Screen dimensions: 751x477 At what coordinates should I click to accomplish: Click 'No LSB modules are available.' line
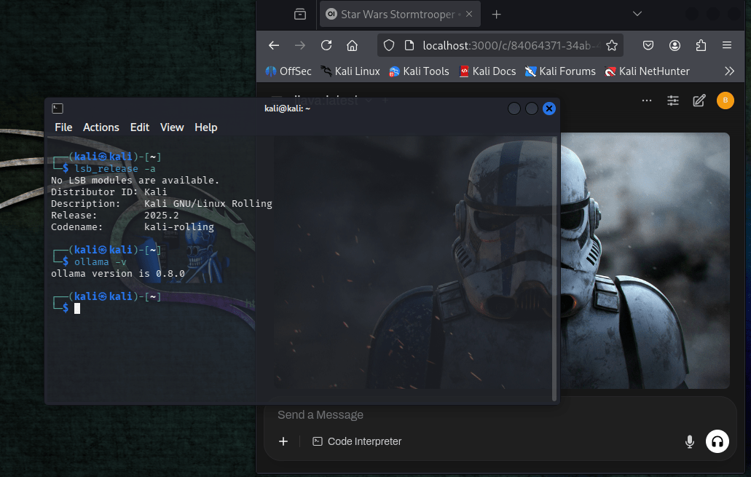135,181
